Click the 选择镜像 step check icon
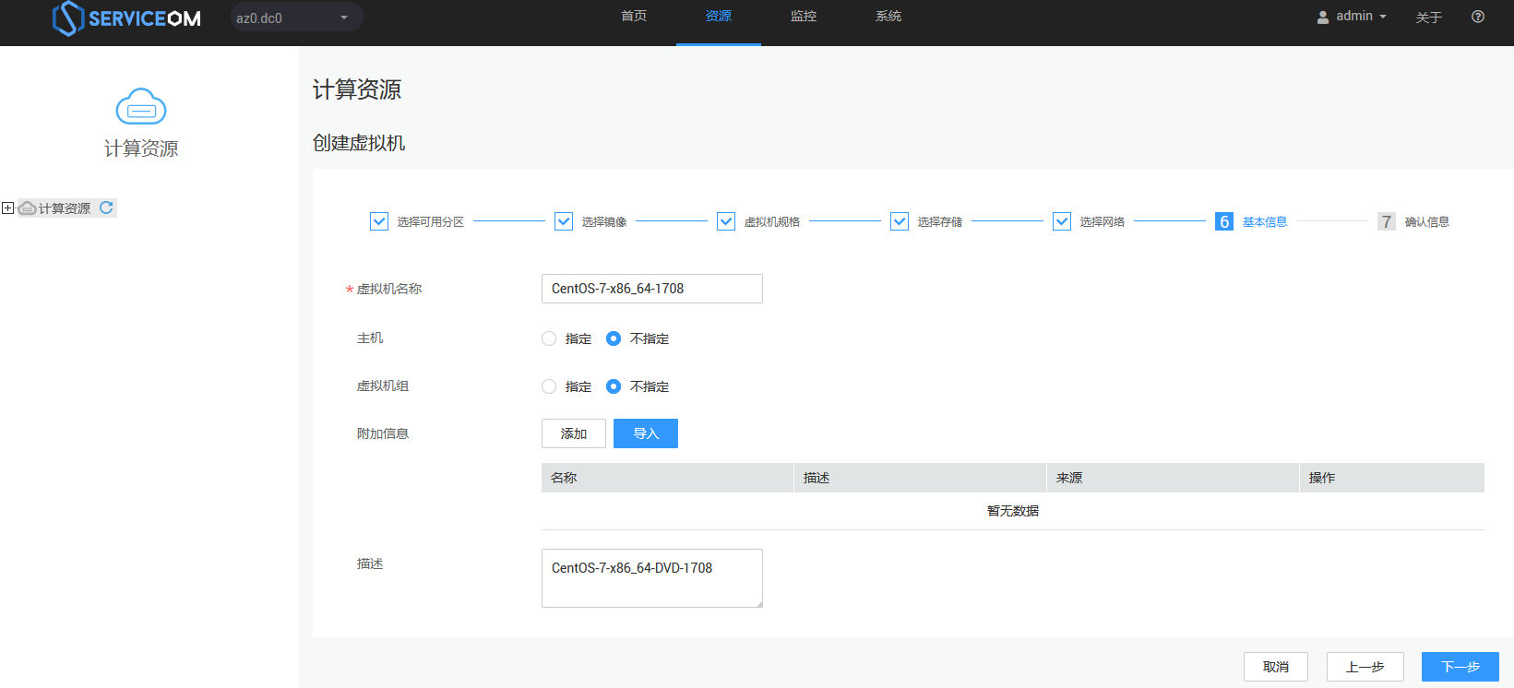 tap(564, 221)
